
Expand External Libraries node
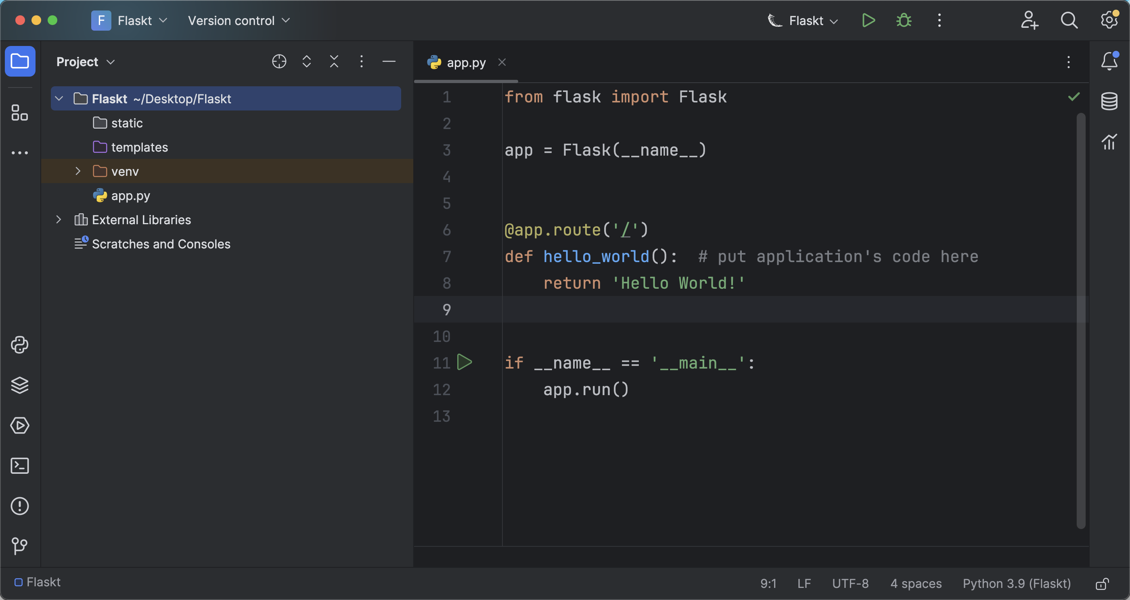tap(59, 219)
